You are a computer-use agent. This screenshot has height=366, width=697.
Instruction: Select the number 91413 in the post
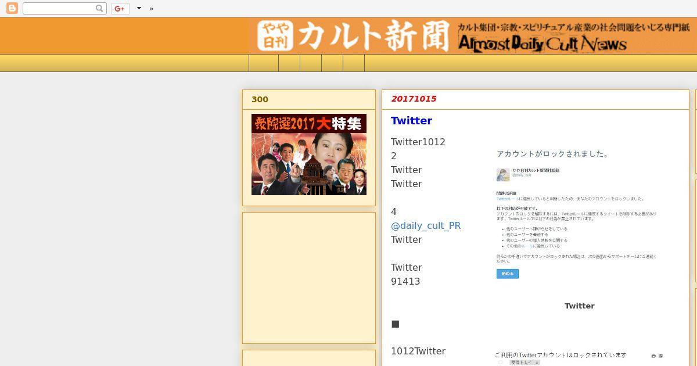tap(405, 281)
